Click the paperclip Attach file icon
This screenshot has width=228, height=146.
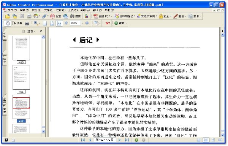point(44,16)
